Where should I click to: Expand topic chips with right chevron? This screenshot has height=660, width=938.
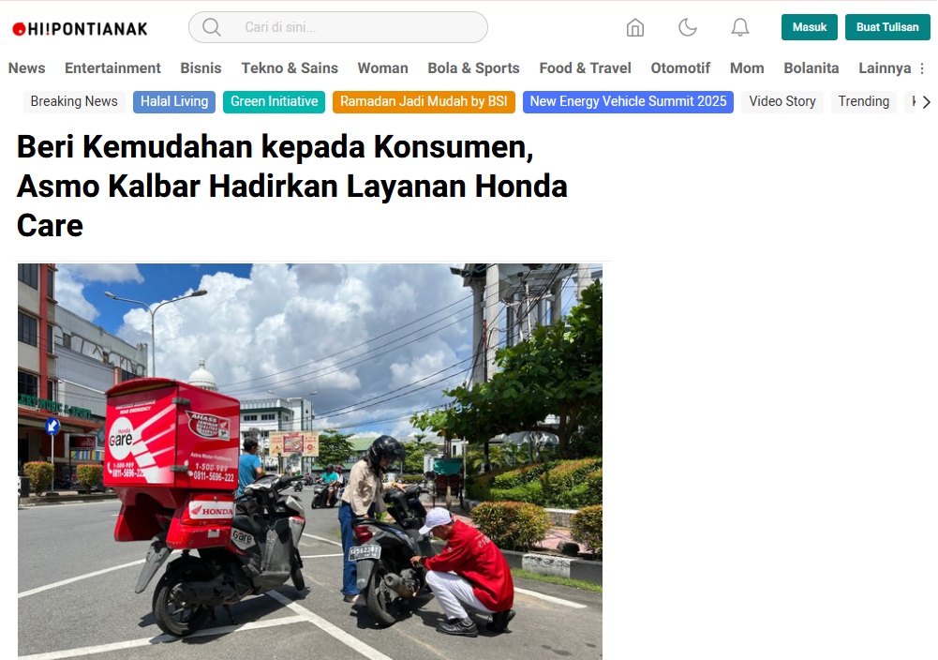pos(926,102)
